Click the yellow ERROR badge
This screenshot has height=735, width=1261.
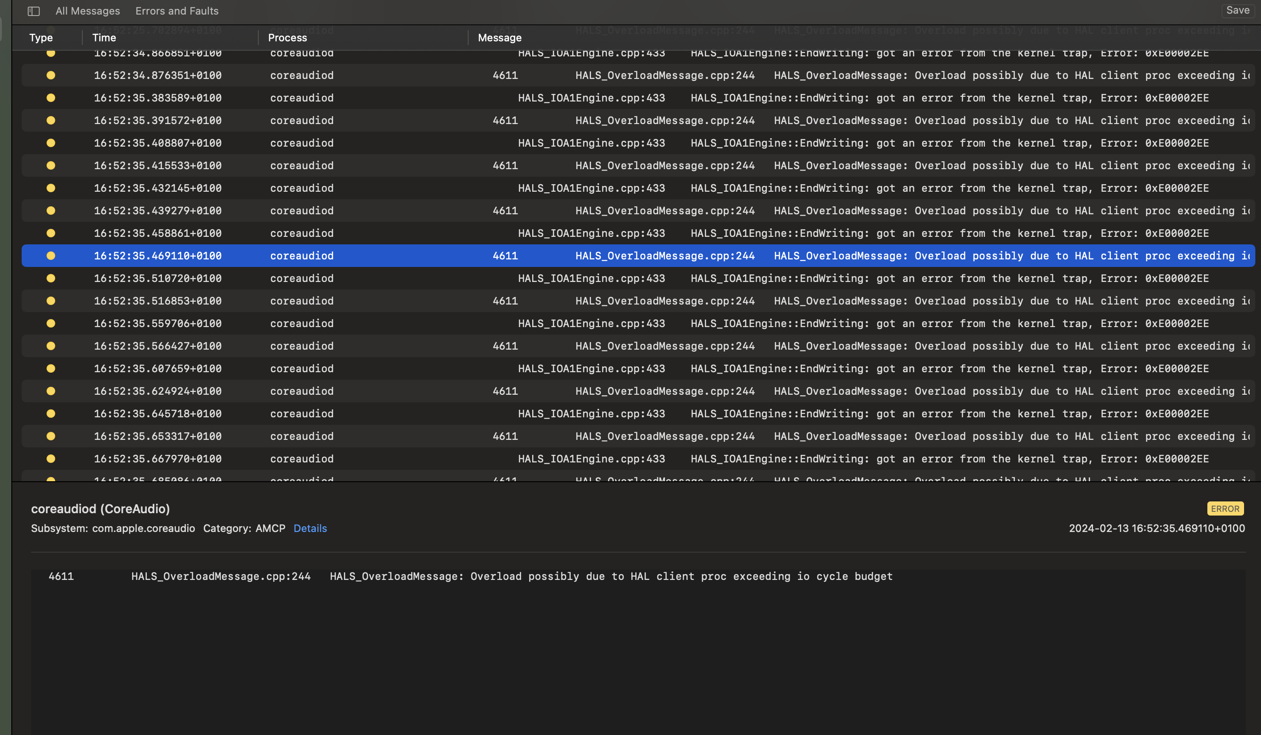1225,508
